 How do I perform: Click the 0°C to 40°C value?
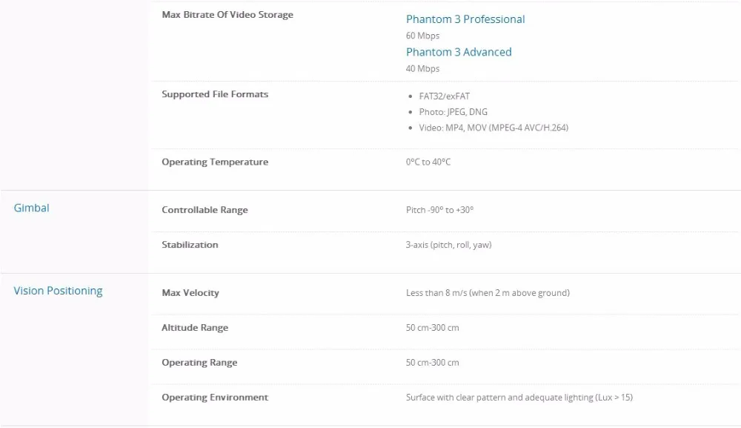pyautogui.click(x=428, y=162)
